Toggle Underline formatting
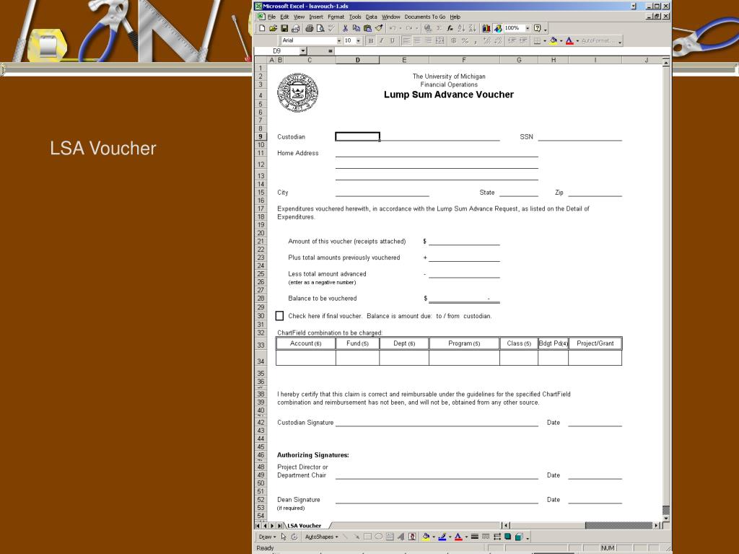Image resolution: width=739 pixels, height=554 pixels. 392,41
